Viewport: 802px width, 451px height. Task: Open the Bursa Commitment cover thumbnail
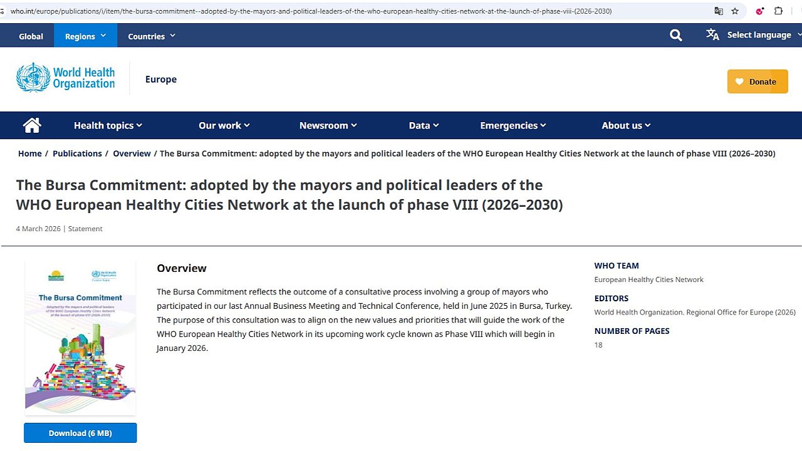pos(80,338)
